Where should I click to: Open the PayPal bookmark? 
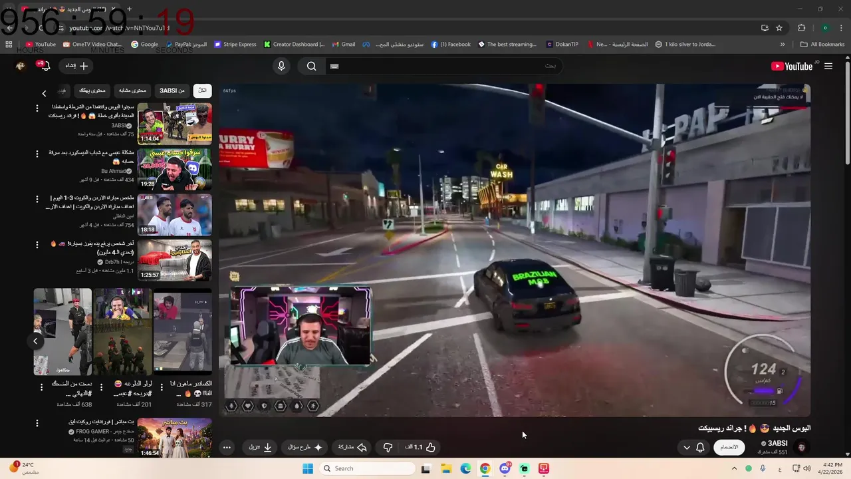(185, 45)
